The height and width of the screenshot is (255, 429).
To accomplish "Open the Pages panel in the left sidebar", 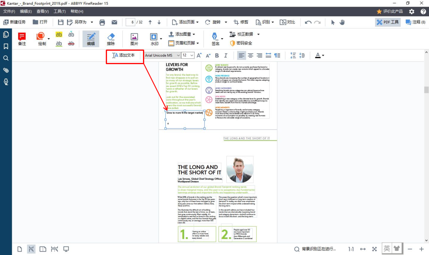I will [x=6, y=35].
